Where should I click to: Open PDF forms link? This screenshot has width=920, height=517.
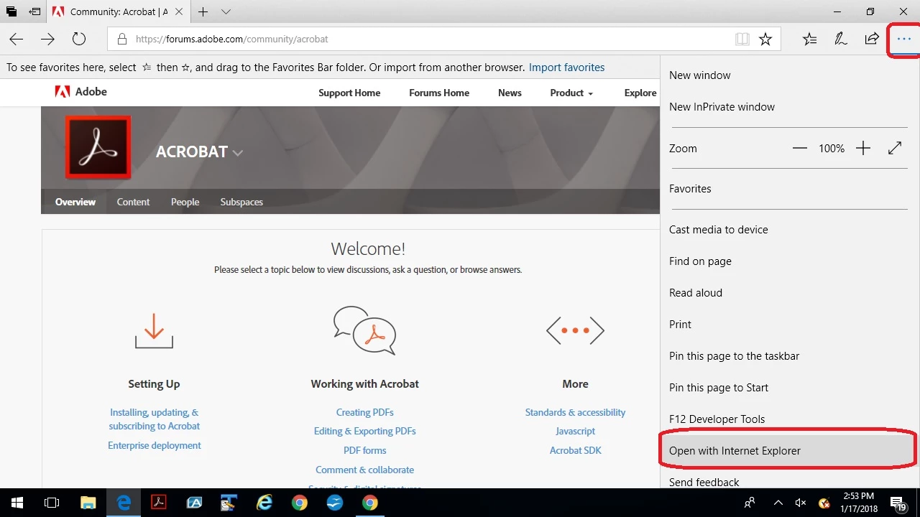pyautogui.click(x=364, y=450)
